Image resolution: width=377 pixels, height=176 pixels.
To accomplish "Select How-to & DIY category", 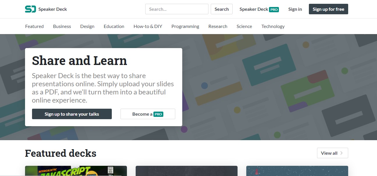I will (148, 26).
